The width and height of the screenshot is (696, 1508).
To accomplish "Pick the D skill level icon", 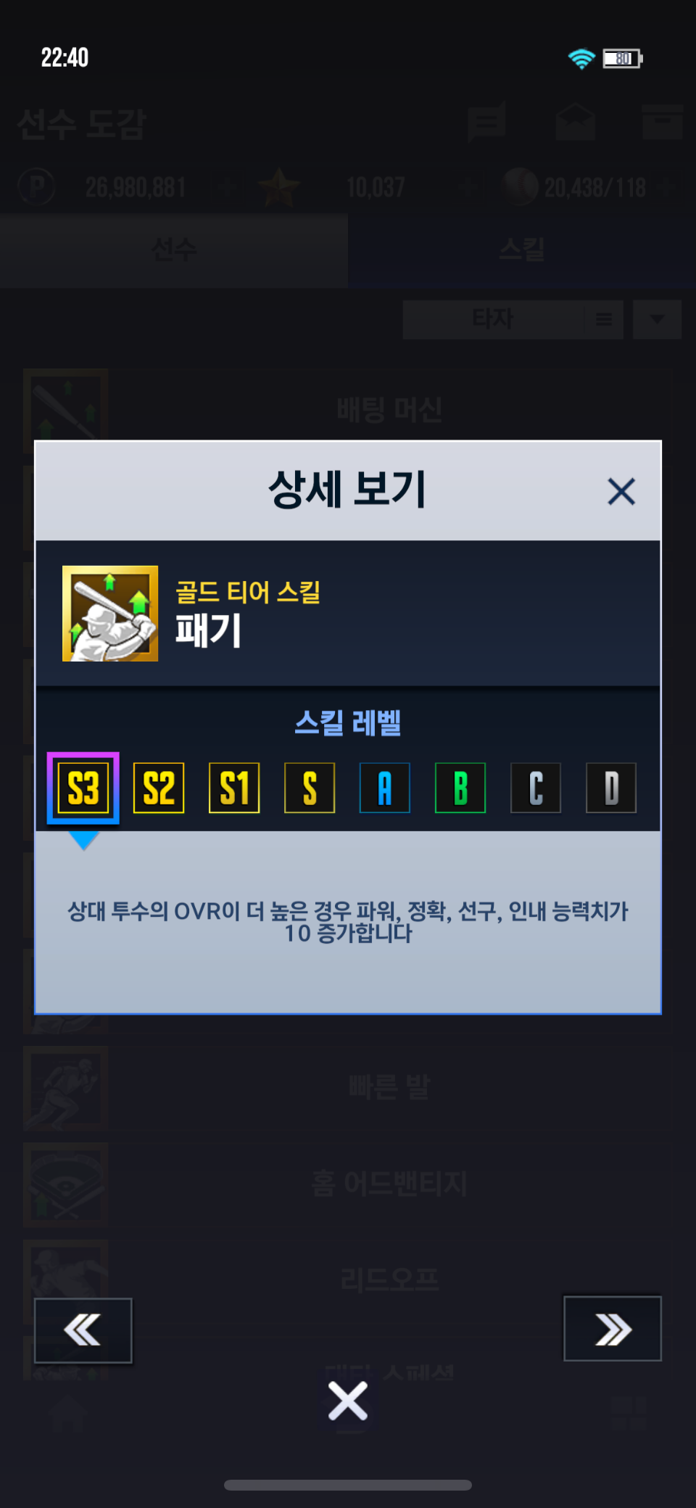I will [611, 788].
